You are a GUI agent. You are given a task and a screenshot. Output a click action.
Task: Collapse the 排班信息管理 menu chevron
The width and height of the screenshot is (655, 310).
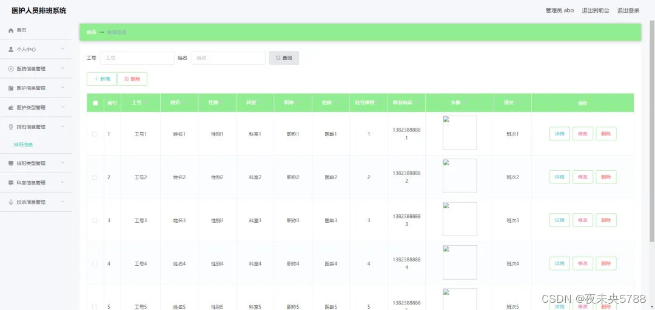(62, 127)
